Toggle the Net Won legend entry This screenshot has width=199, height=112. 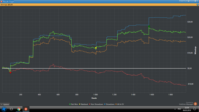point(74,104)
